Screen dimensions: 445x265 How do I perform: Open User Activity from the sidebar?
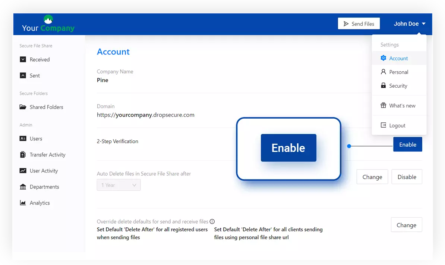(23, 171)
